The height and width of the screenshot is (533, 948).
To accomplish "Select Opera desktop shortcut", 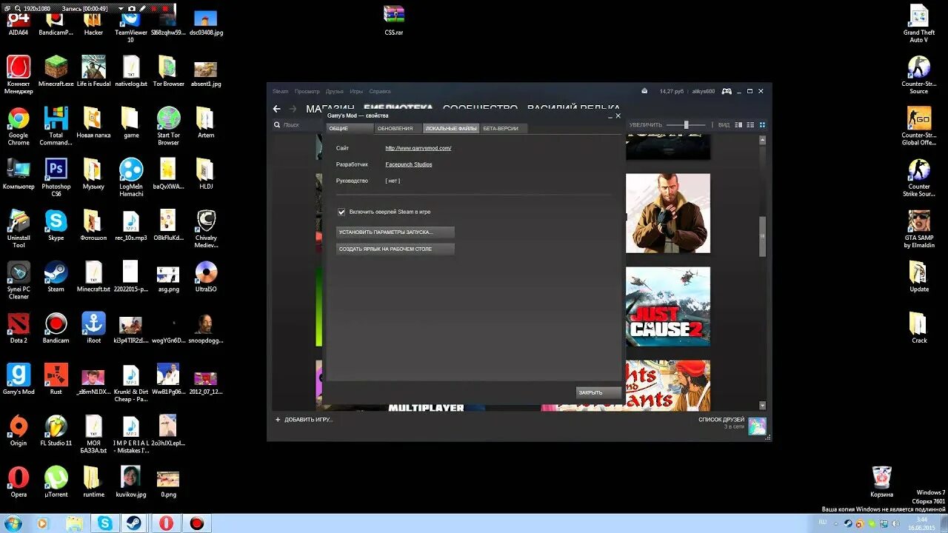I will click(x=19, y=481).
